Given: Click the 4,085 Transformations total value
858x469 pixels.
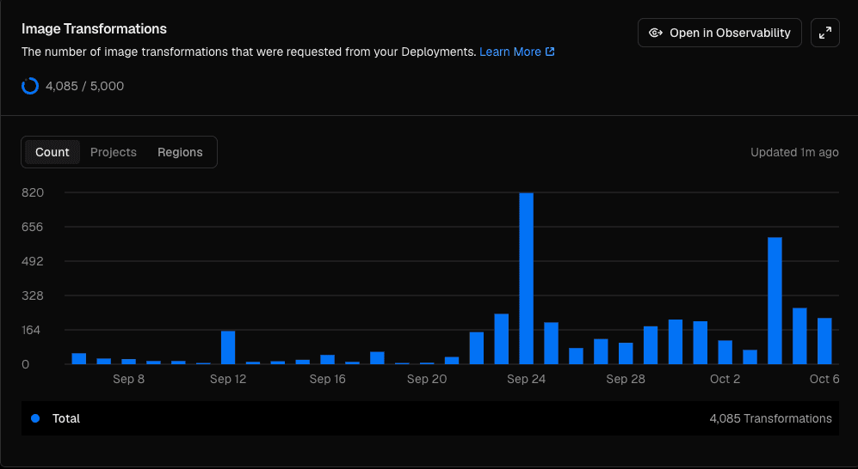Looking at the screenshot, I should point(770,418).
